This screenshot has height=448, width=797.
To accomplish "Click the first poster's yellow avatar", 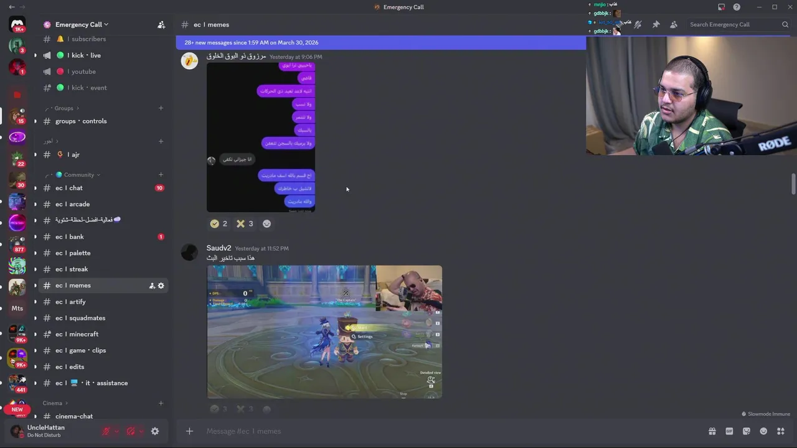I will tap(189, 60).
